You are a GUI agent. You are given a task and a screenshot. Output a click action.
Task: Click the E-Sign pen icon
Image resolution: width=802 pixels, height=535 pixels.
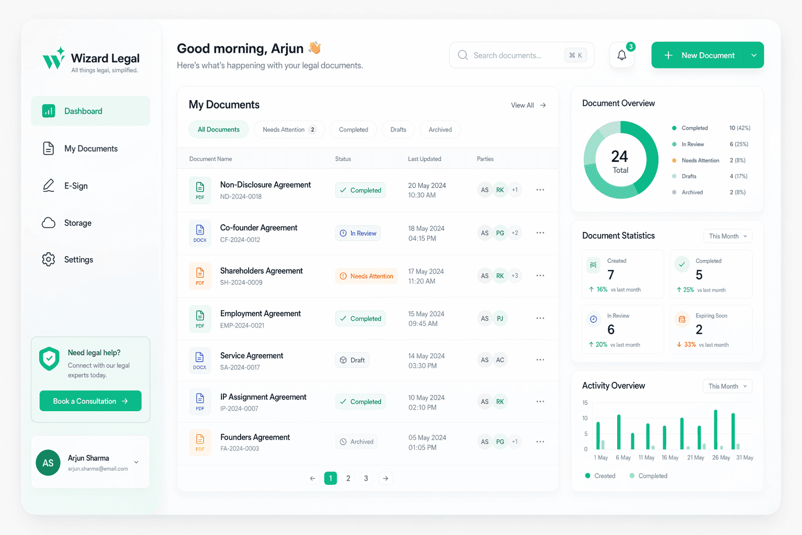[49, 185]
